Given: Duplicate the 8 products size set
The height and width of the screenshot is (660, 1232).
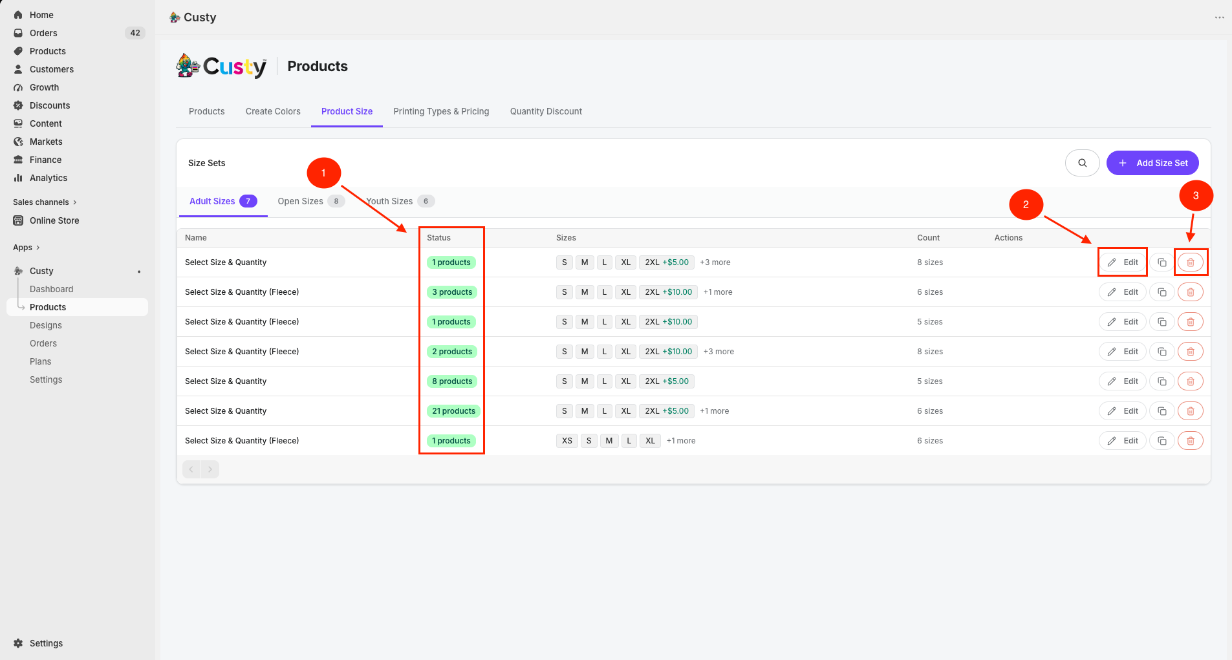Looking at the screenshot, I should [1162, 381].
